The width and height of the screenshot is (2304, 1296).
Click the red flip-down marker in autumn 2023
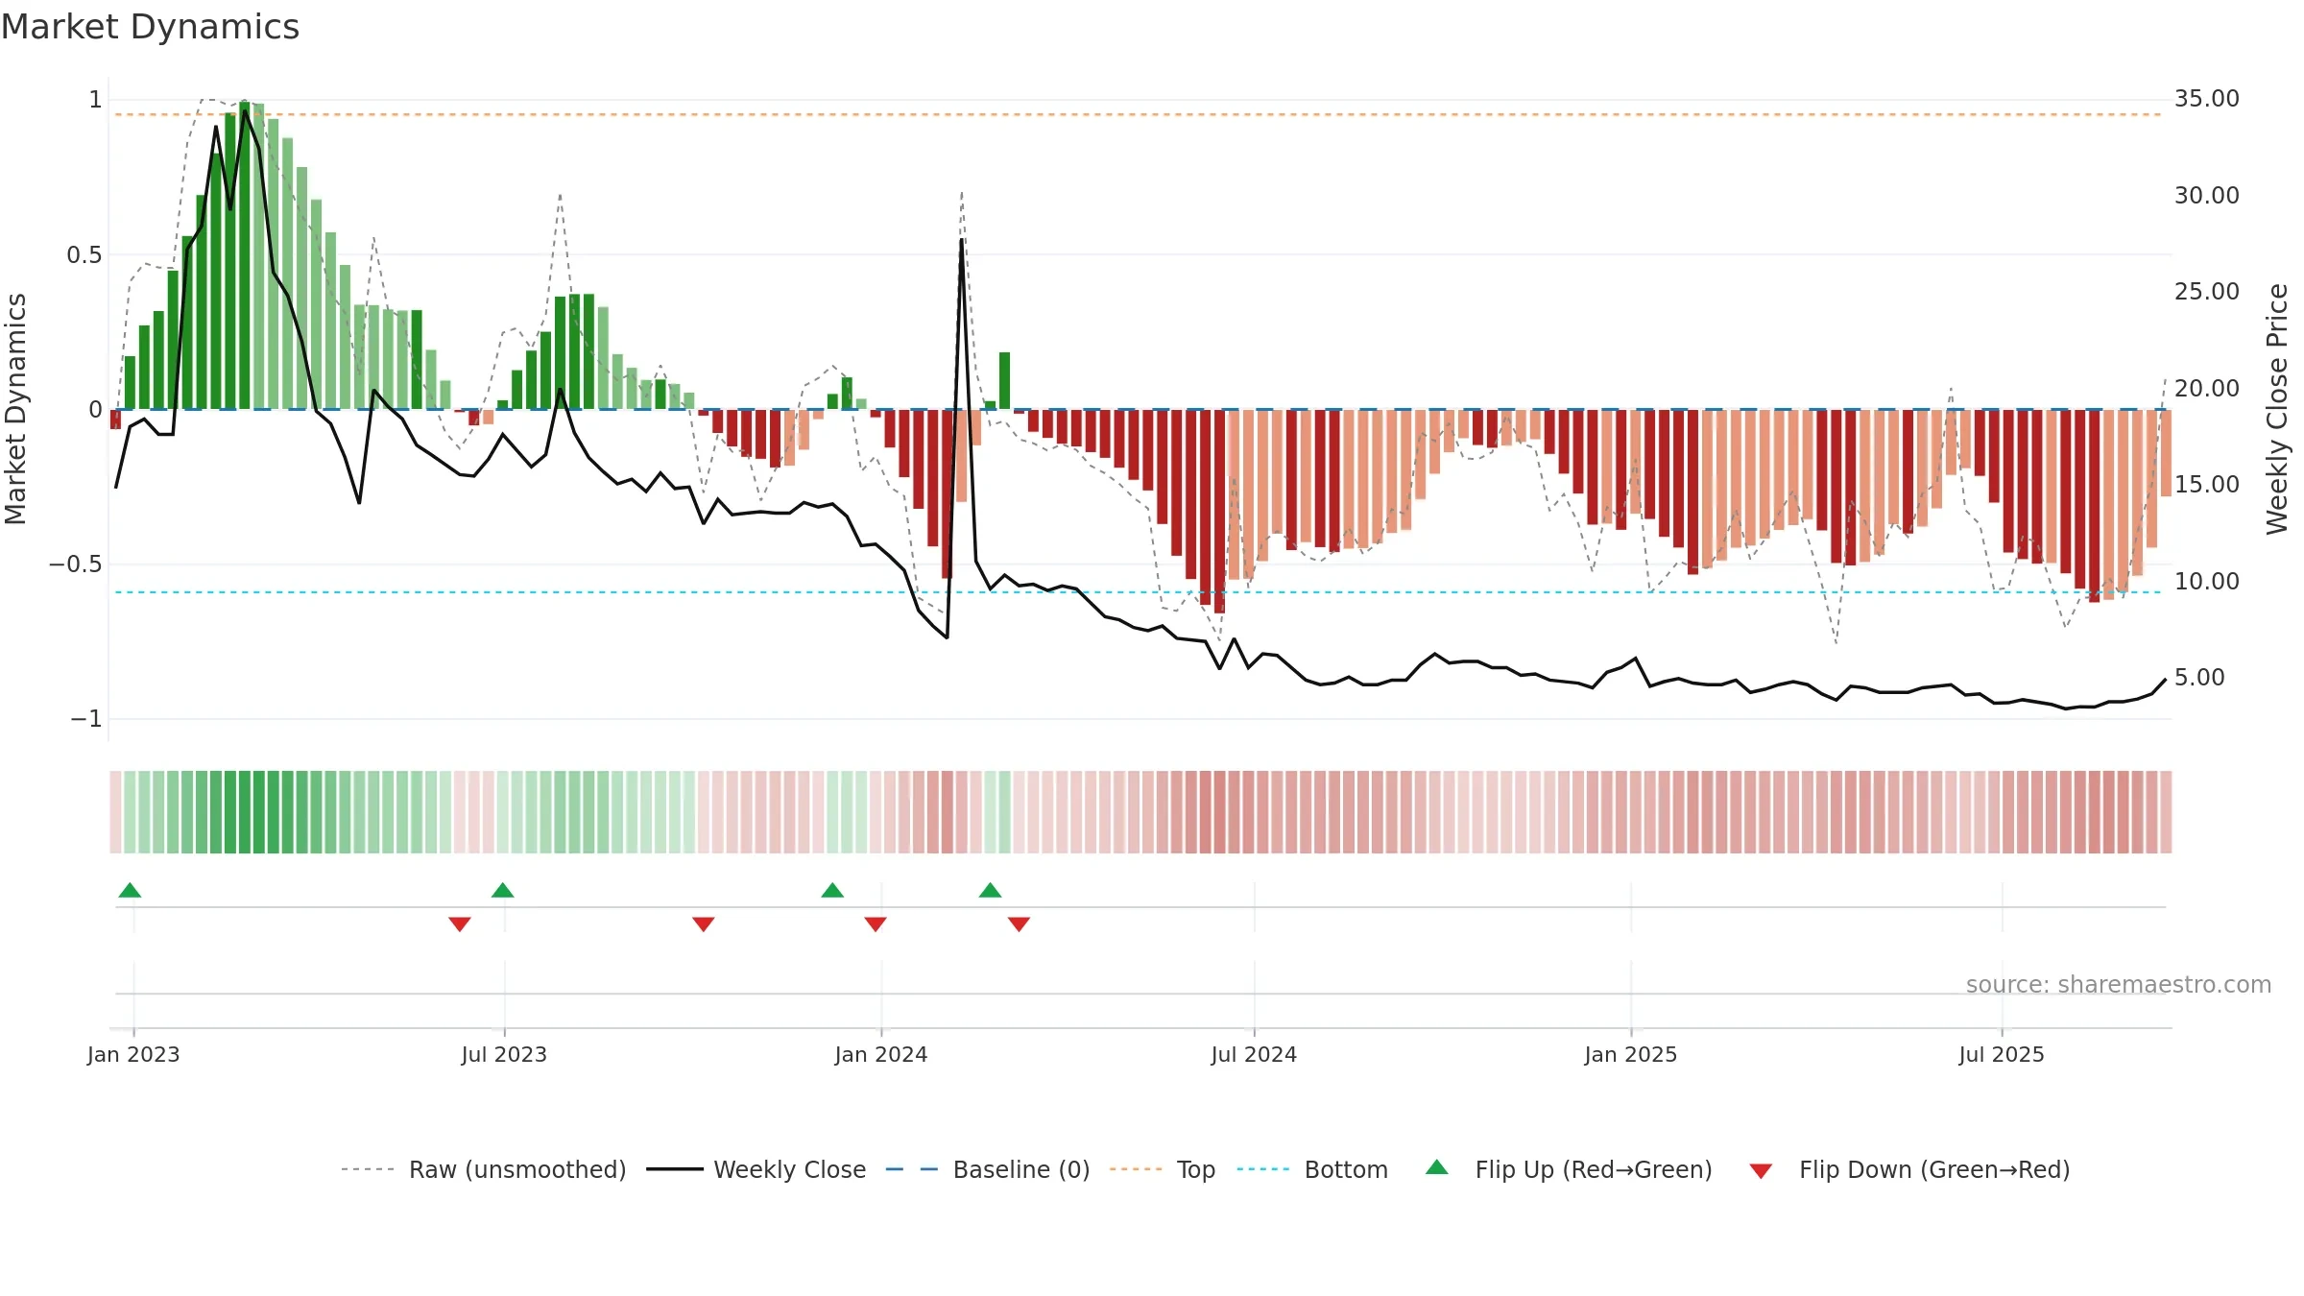click(x=704, y=924)
